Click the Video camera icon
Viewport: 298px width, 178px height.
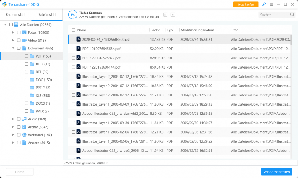24,40
